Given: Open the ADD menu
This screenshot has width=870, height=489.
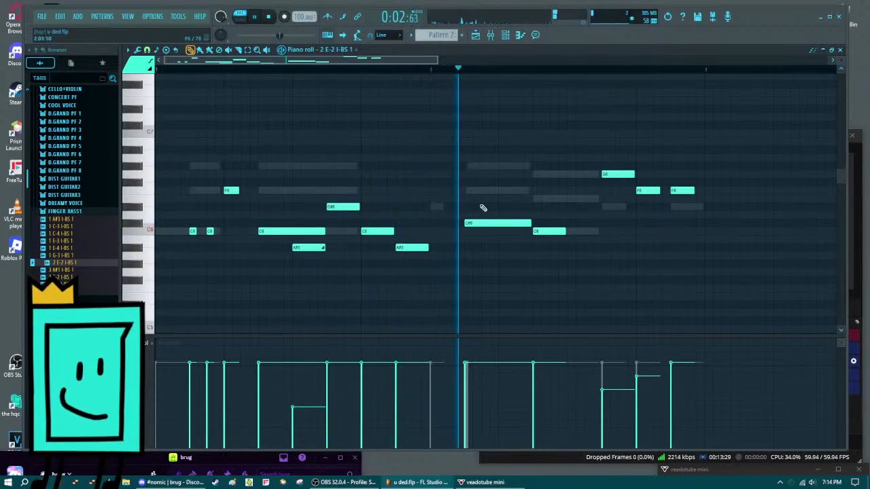Looking at the screenshot, I should (77, 16).
